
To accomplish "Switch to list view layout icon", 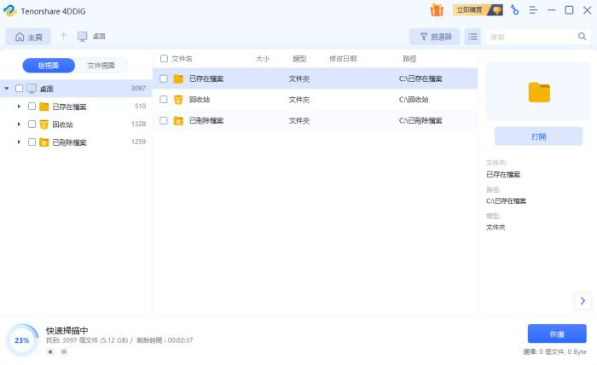I will pyautogui.click(x=472, y=37).
